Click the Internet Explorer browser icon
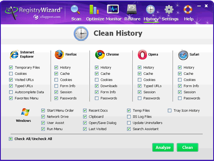This screenshot has height=161, width=214. [14, 55]
